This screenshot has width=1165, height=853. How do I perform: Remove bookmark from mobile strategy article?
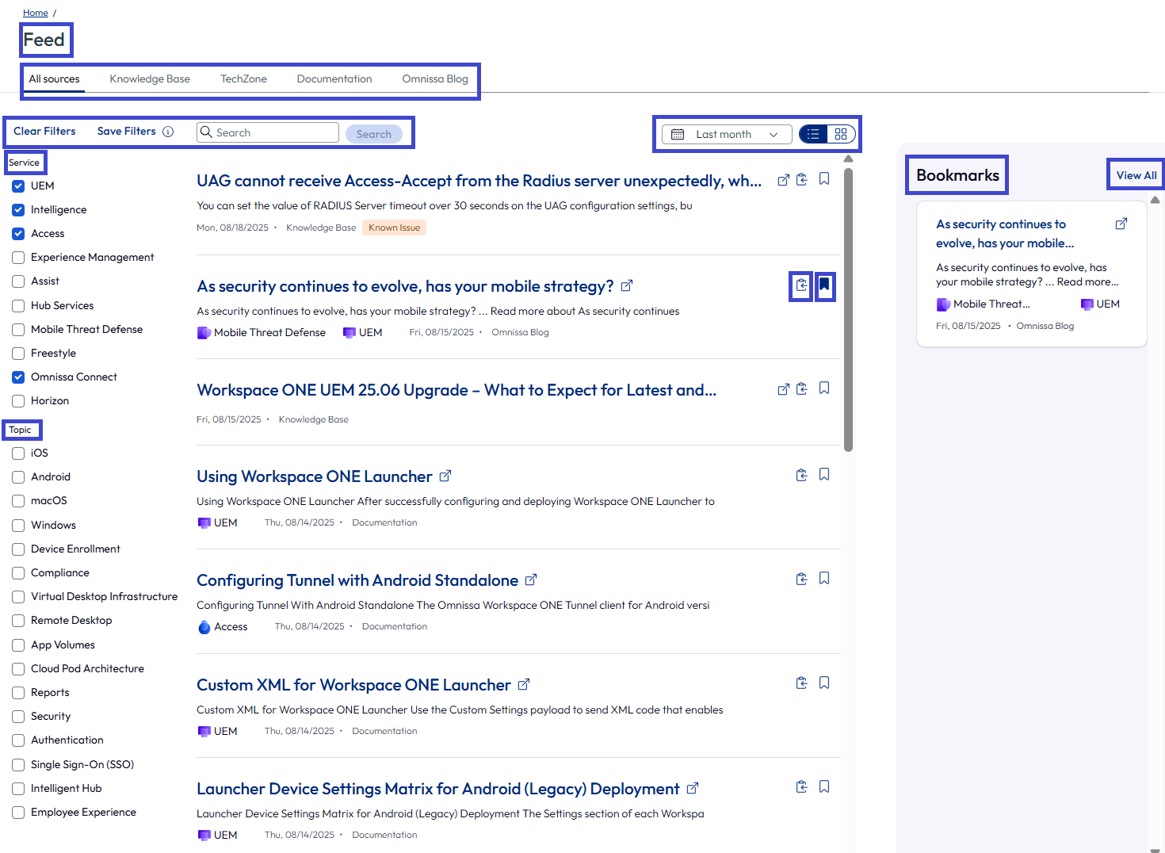824,285
